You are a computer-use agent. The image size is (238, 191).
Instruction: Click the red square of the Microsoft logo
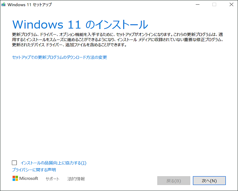point(14,177)
